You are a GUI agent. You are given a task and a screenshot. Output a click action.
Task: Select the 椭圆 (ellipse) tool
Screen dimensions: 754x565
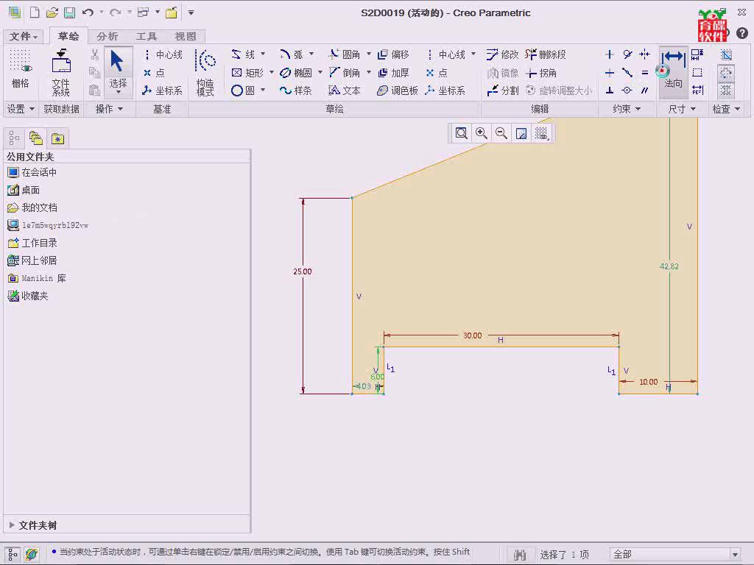(x=296, y=73)
